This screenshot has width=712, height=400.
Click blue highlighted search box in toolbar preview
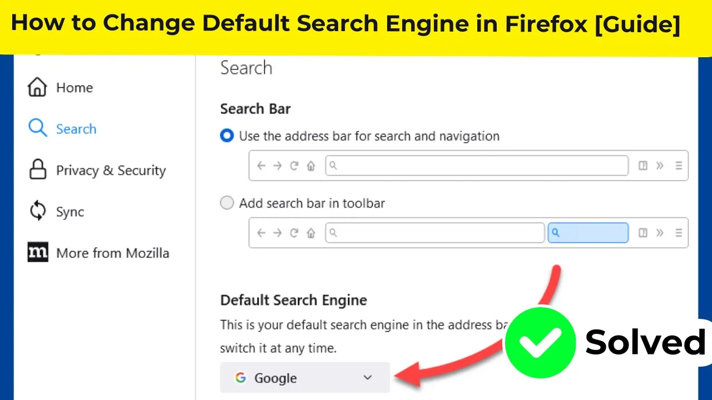point(588,233)
